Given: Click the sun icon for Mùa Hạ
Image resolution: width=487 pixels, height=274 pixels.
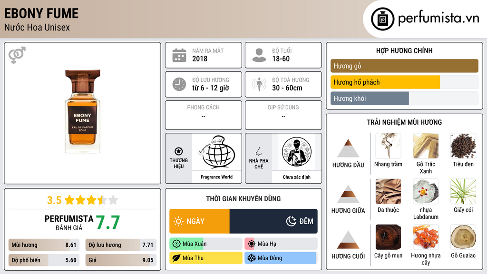Looking at the screenshot, I should coord(252,244).
